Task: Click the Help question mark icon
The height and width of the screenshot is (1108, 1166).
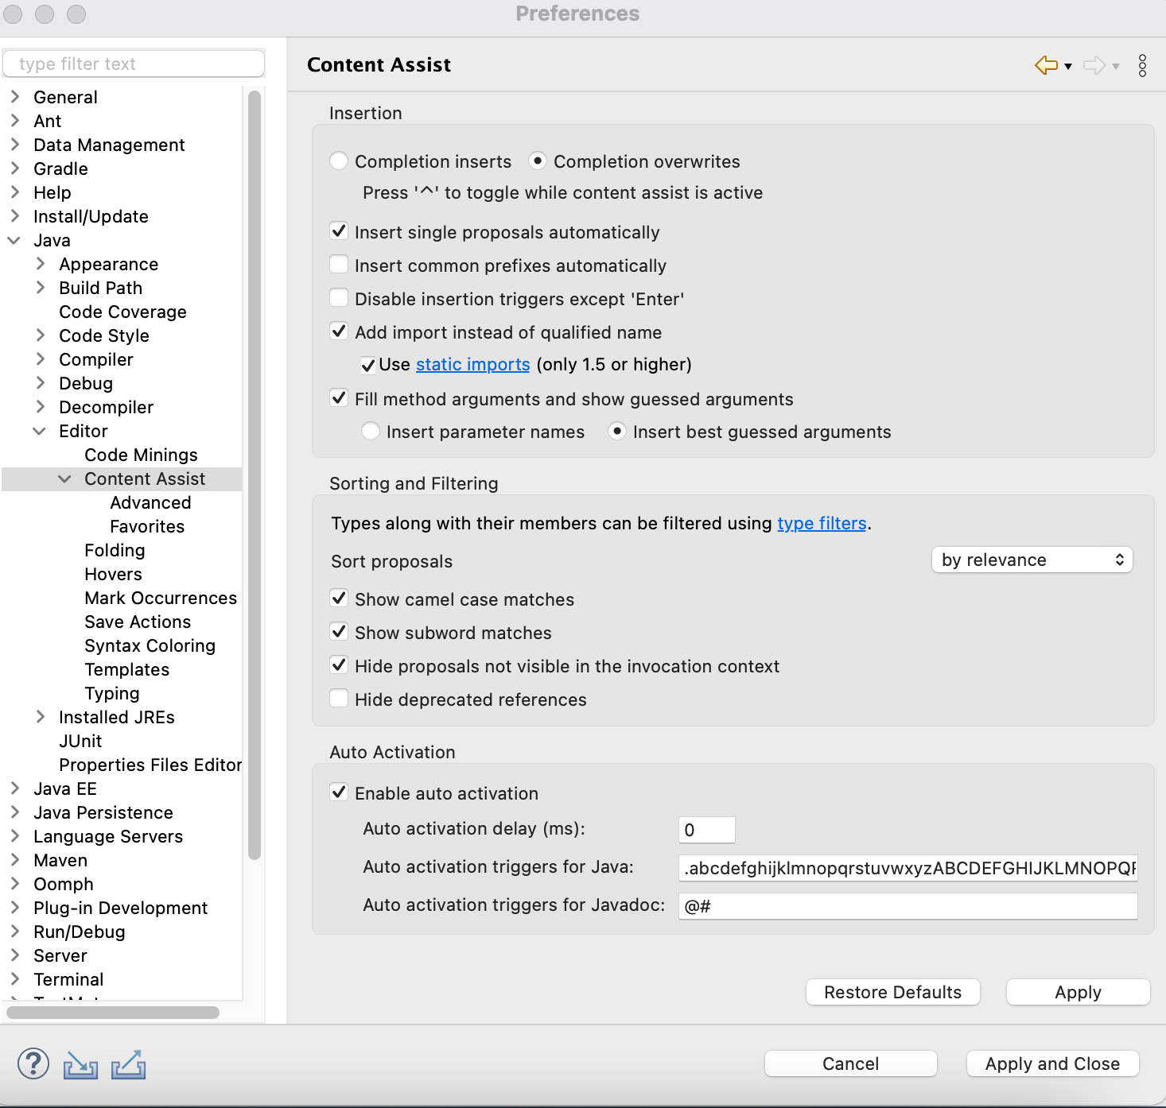Action: [x=33, y=1063]
